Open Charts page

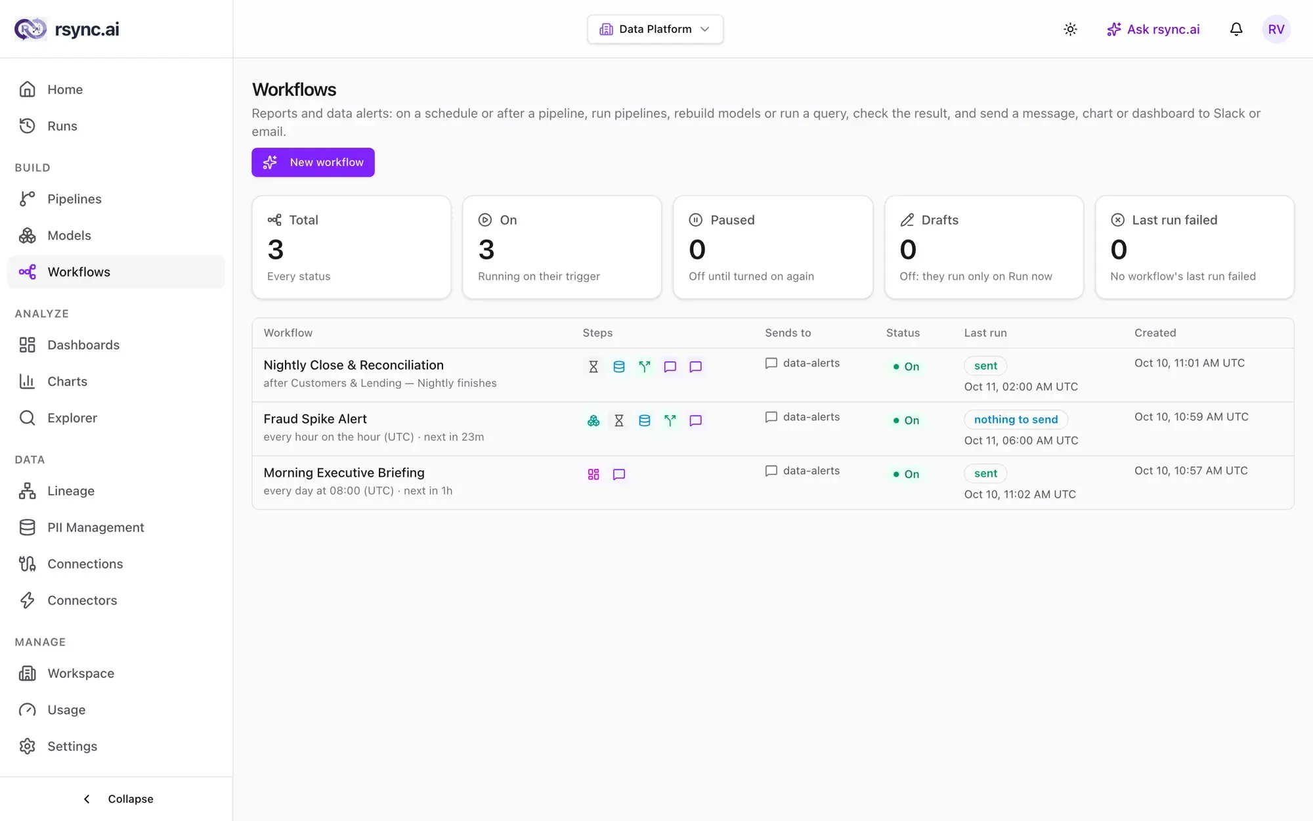tap(116, 382)
